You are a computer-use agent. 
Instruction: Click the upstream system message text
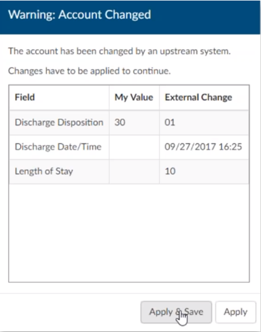coord(120,51)
